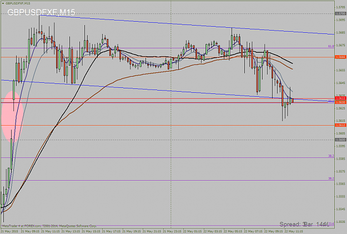Click the 38.2 Fibonacci label near 1.5585

[x=331, y=156]
